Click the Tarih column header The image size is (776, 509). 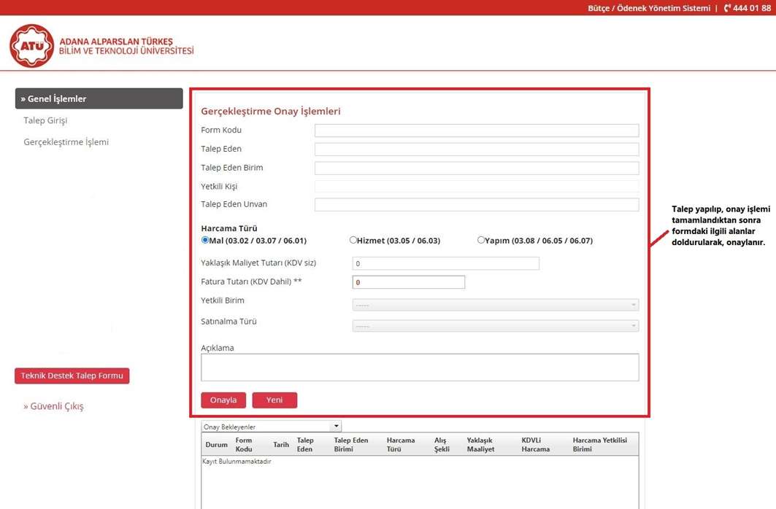coord(281,445)
